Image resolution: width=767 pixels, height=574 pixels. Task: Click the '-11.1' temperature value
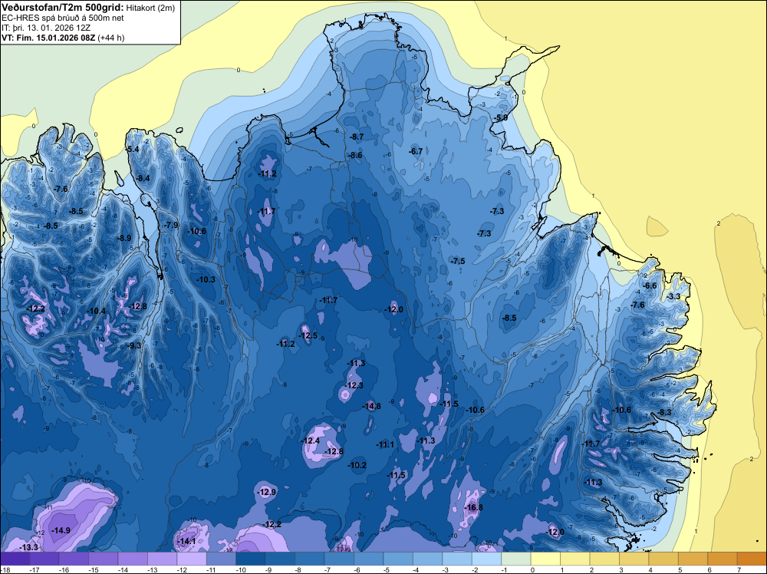385,445
